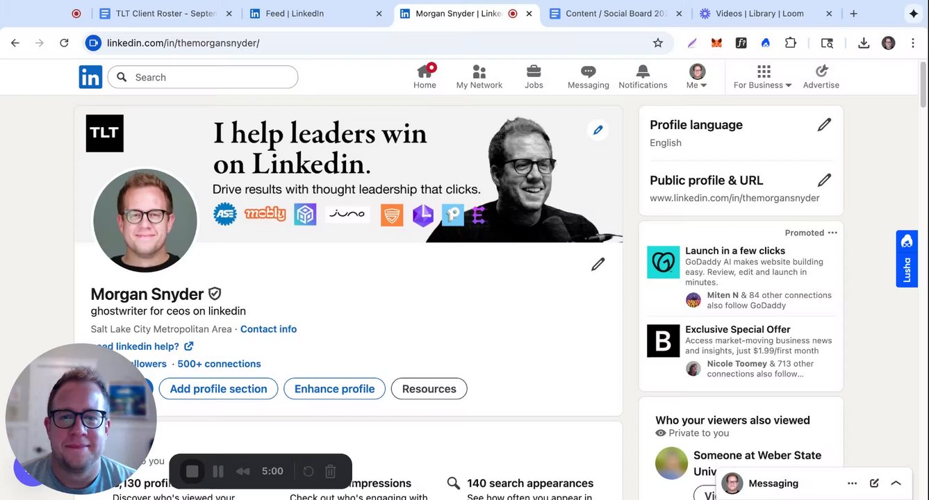Click the verification shield badge
This screenshot has height=500, width=929.
click(x=215, y=294)
